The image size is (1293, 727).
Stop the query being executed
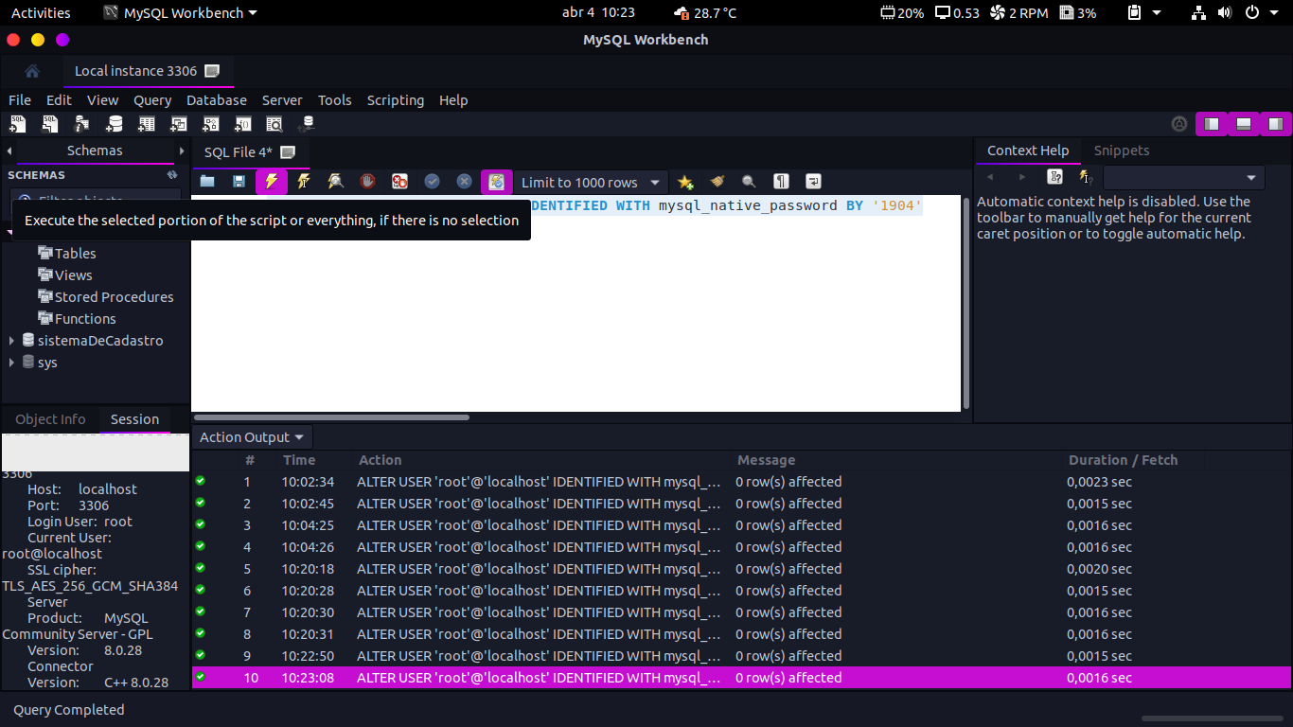point(367,182)
